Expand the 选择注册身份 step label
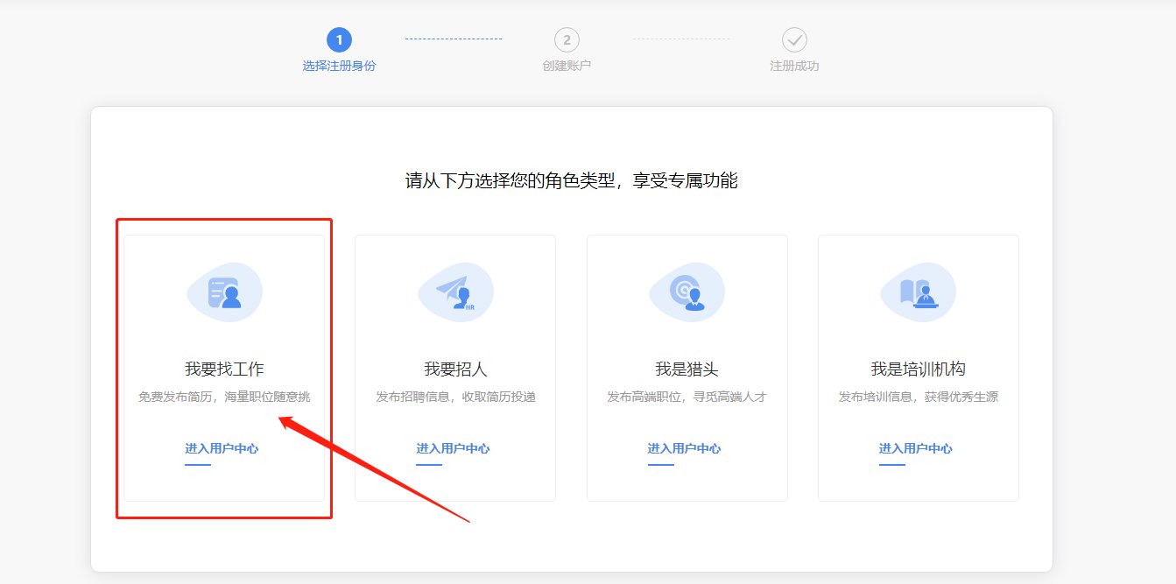Screen dimensions: 1176x584 coord(340,65)
